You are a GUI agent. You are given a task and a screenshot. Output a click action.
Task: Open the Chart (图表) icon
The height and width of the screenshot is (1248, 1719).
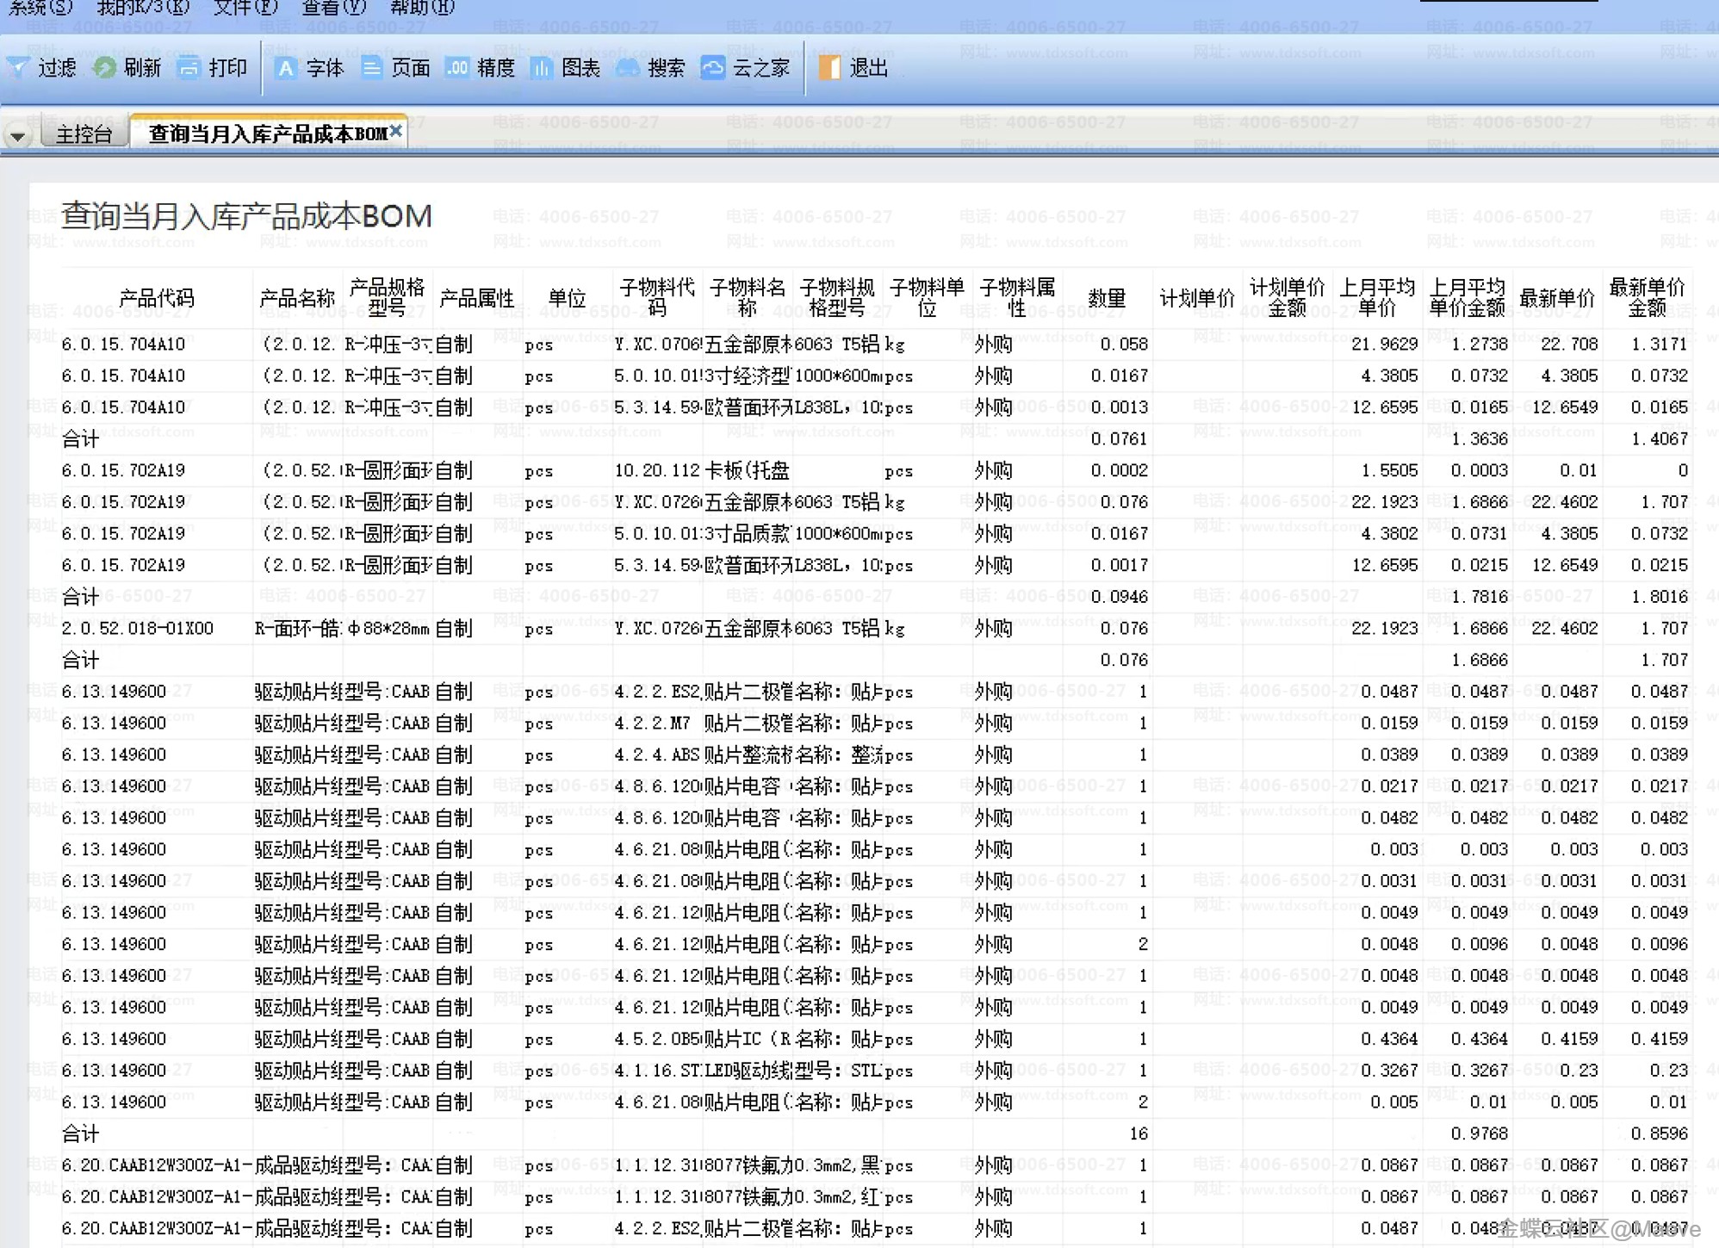pos(541,67)
